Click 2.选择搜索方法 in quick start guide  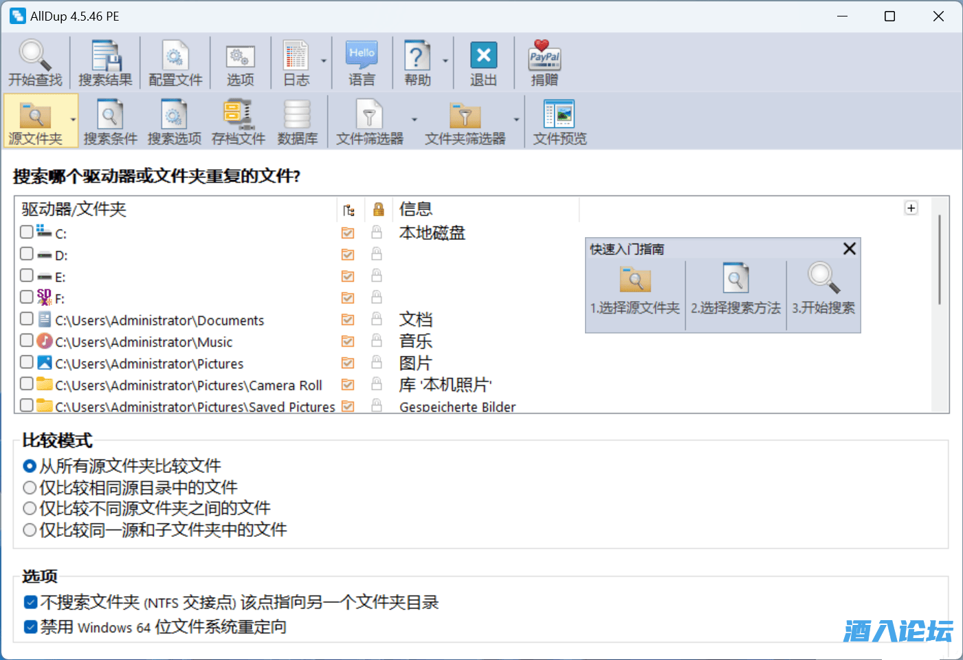[x=735, y=289]
